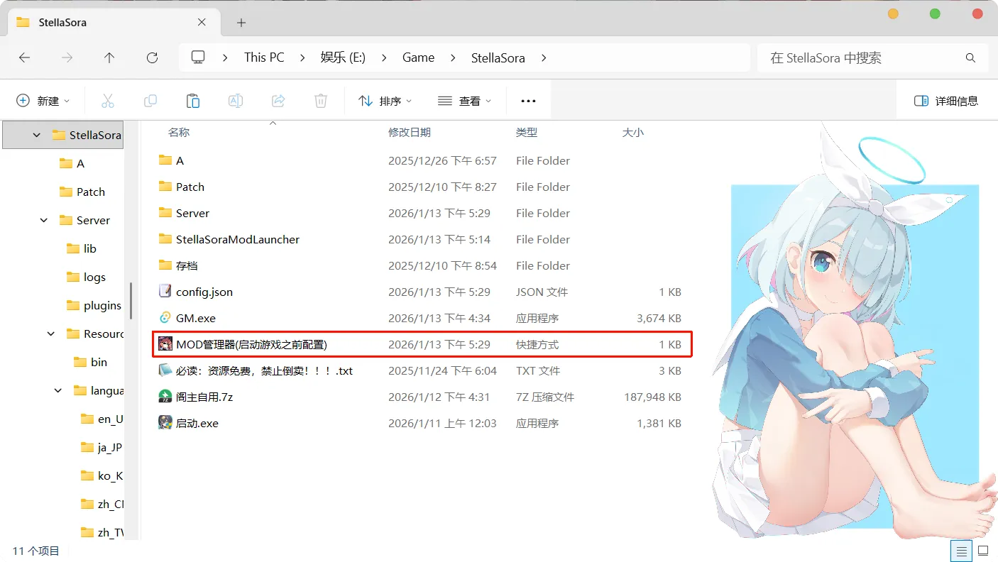This screenshot has width=998, height=562.
Task: Click the 新建 new item button
Action: pyautogui.click(x=43, y=101)
